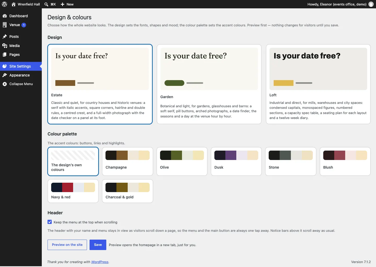The image size is (376, 267).
Task: Open the Media menu item
Action: tap(21, 46)
